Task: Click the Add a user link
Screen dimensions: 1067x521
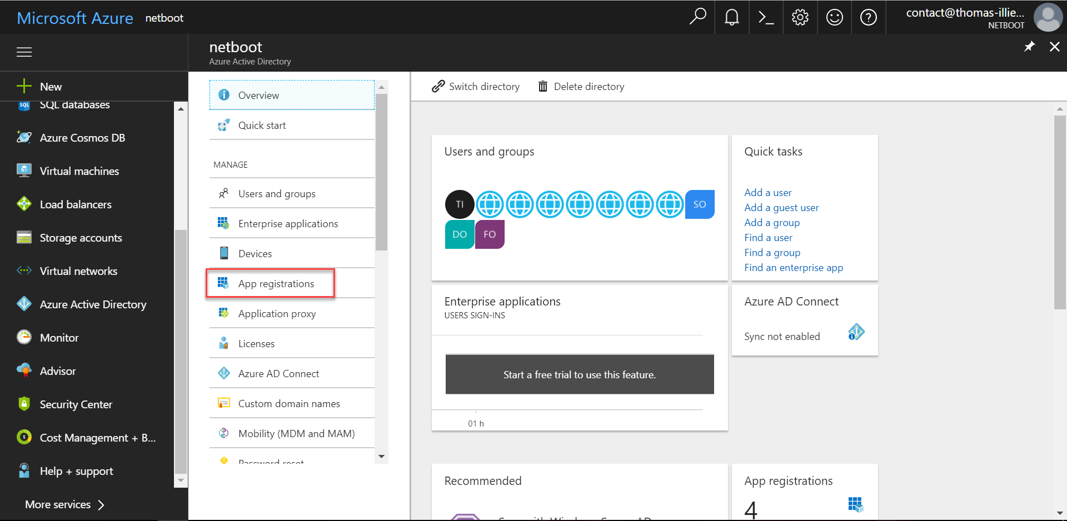Action: (x=768, y=193)
